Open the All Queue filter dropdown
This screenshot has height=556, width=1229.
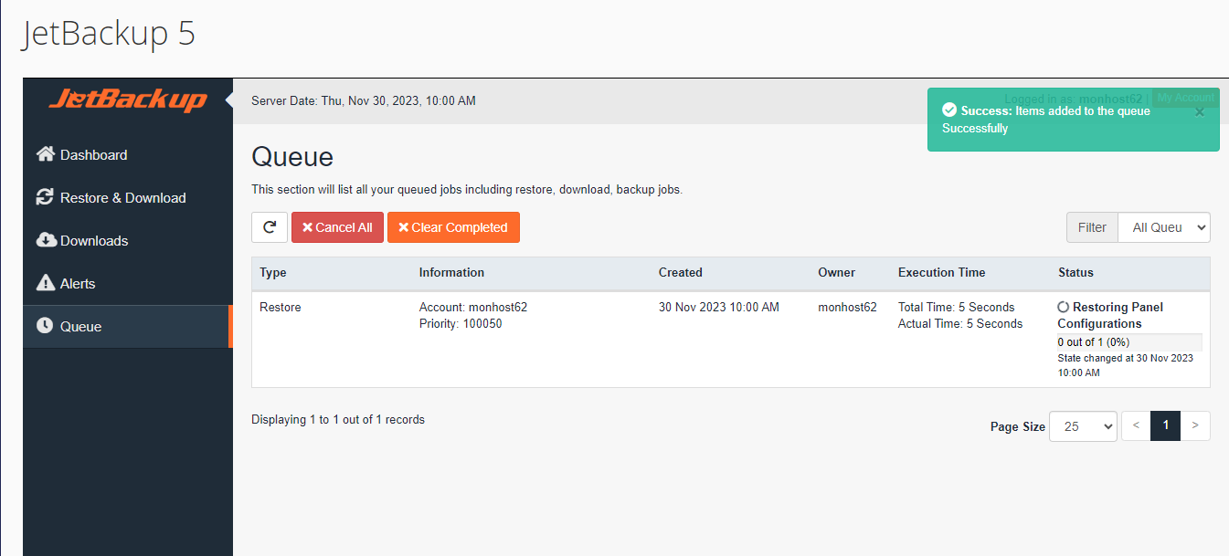click(x=1164, y=227)
